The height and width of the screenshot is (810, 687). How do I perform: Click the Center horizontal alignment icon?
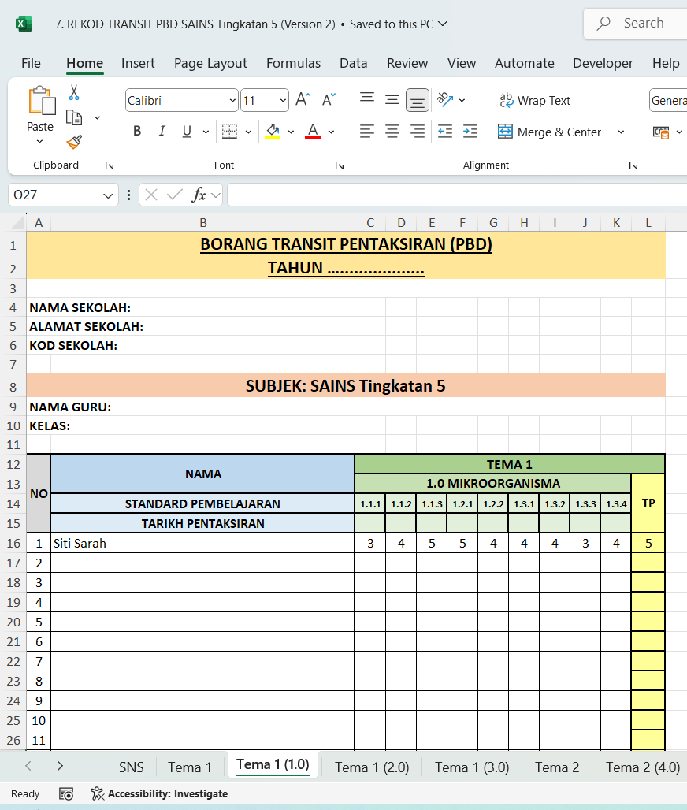pos(392,132)
